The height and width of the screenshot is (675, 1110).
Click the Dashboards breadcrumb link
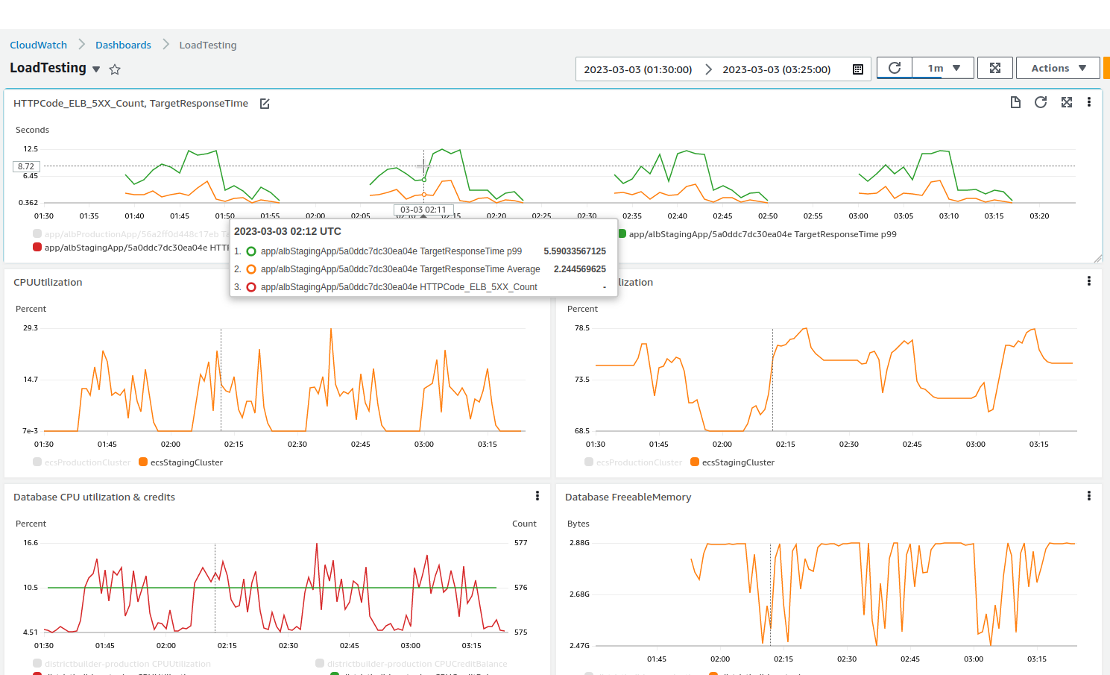coord(123,45)
